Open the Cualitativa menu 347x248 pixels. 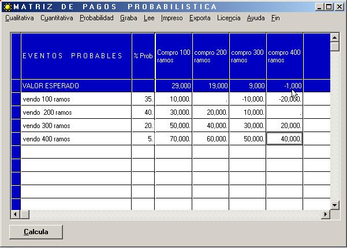[20, 18]
